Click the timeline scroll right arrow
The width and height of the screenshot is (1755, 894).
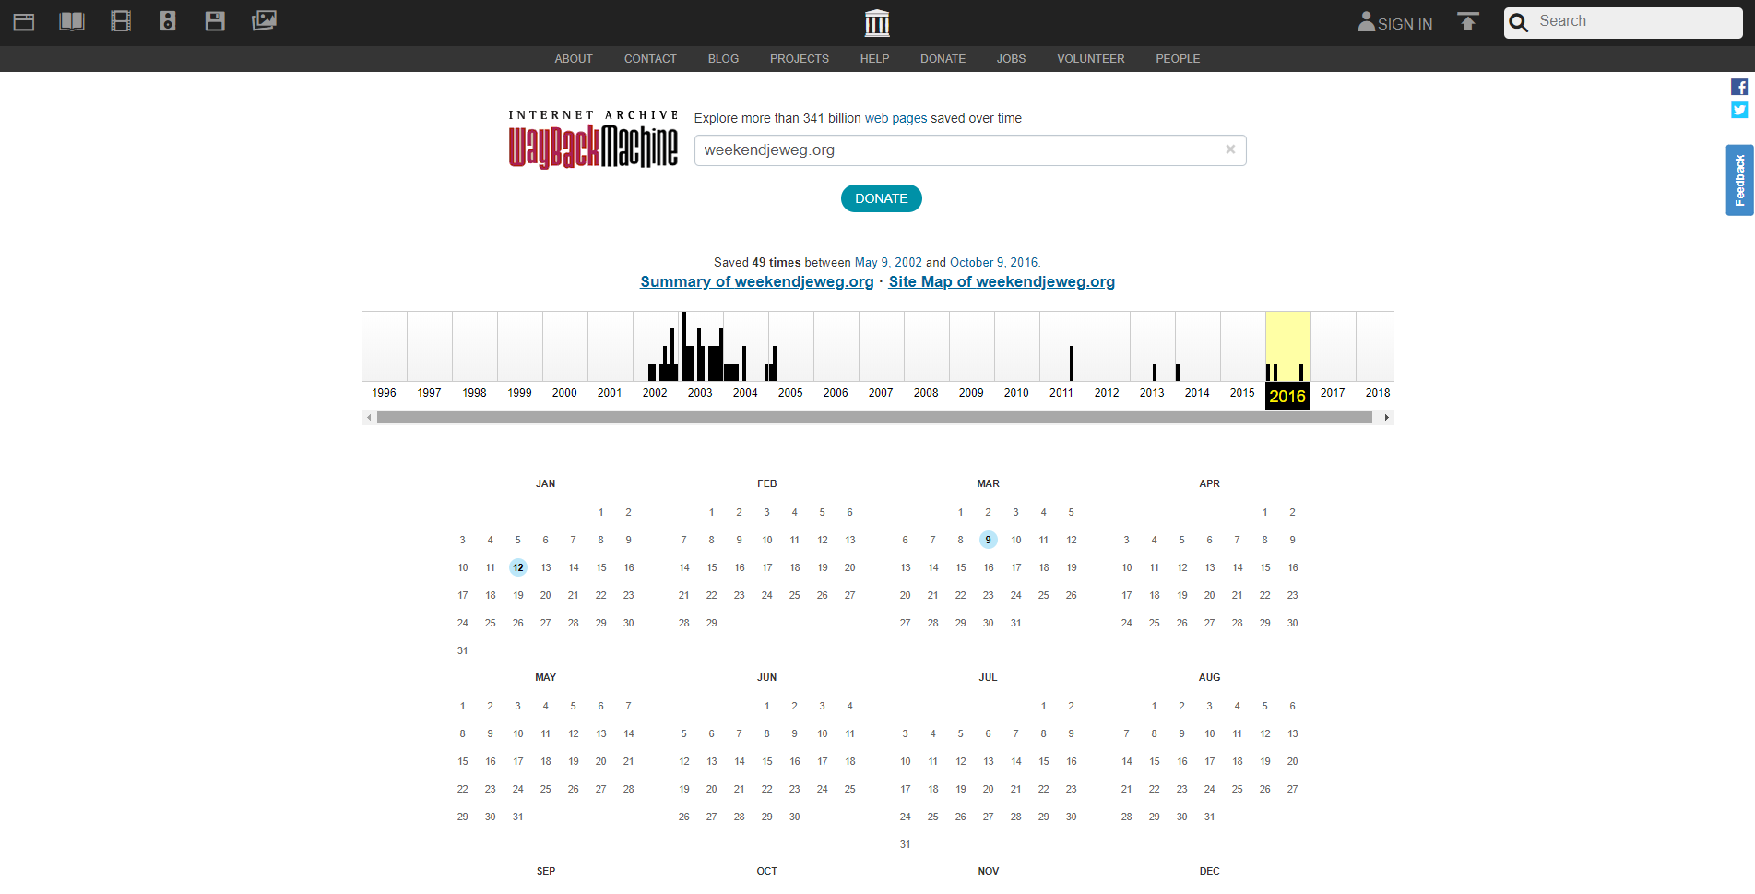coord(1386,418)
